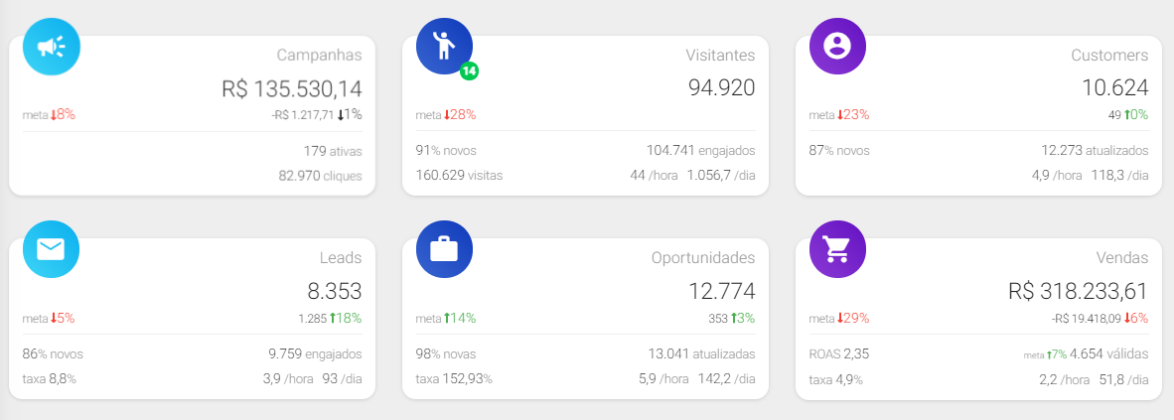Click the meta 8% indicator in Campanhas

click(49, 115)
